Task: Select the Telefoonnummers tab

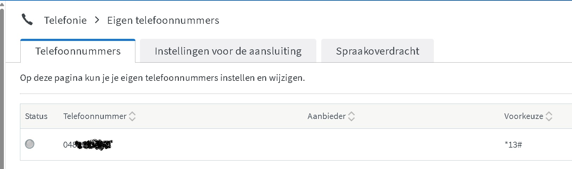Action: coord(78,51)
